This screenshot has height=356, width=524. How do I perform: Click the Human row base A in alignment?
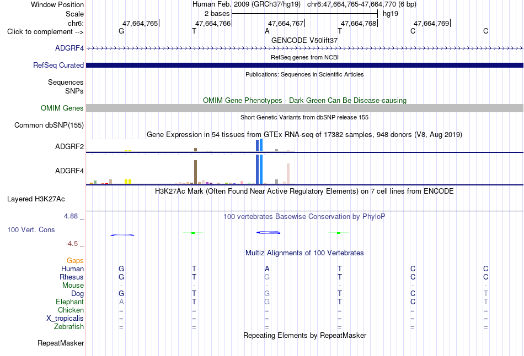pos(267,269)
